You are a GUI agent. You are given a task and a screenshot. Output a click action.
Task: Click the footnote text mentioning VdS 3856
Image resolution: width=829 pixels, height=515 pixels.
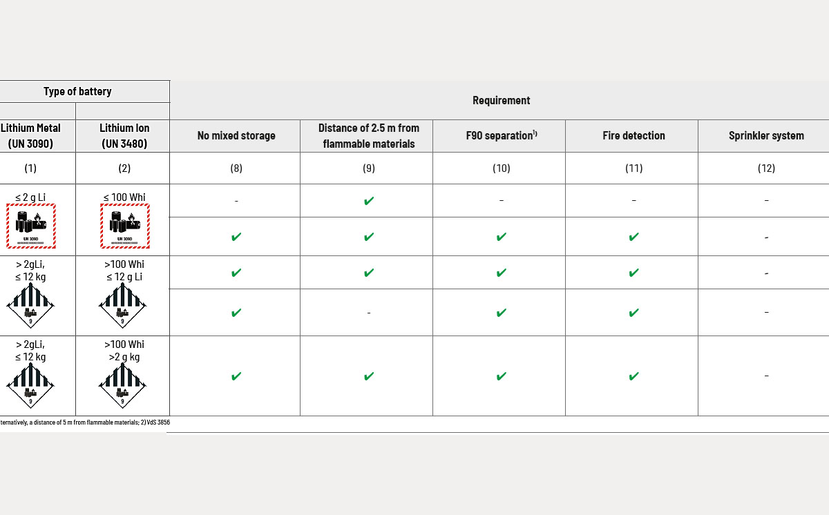pyautogui.click(x=85, y=422)
